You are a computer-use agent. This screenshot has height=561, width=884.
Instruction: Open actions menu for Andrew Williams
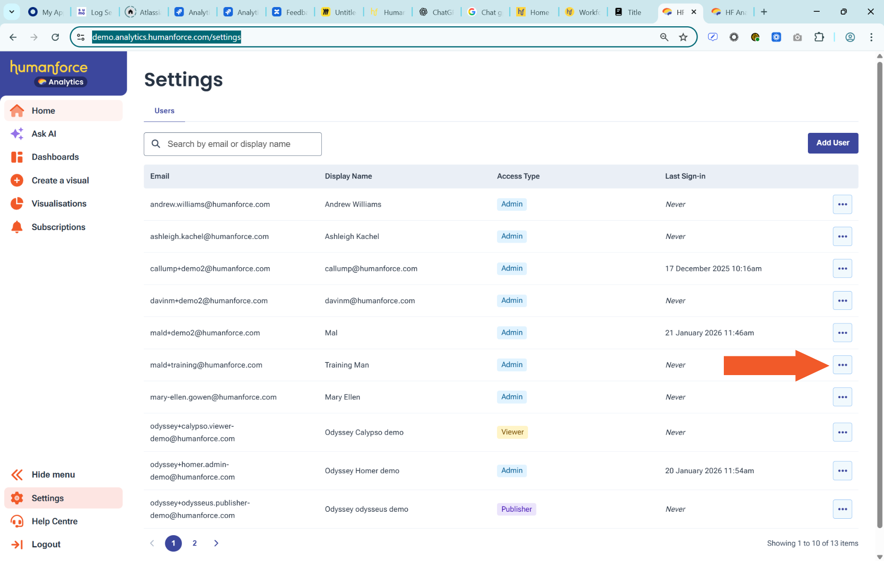coord(842,204)
